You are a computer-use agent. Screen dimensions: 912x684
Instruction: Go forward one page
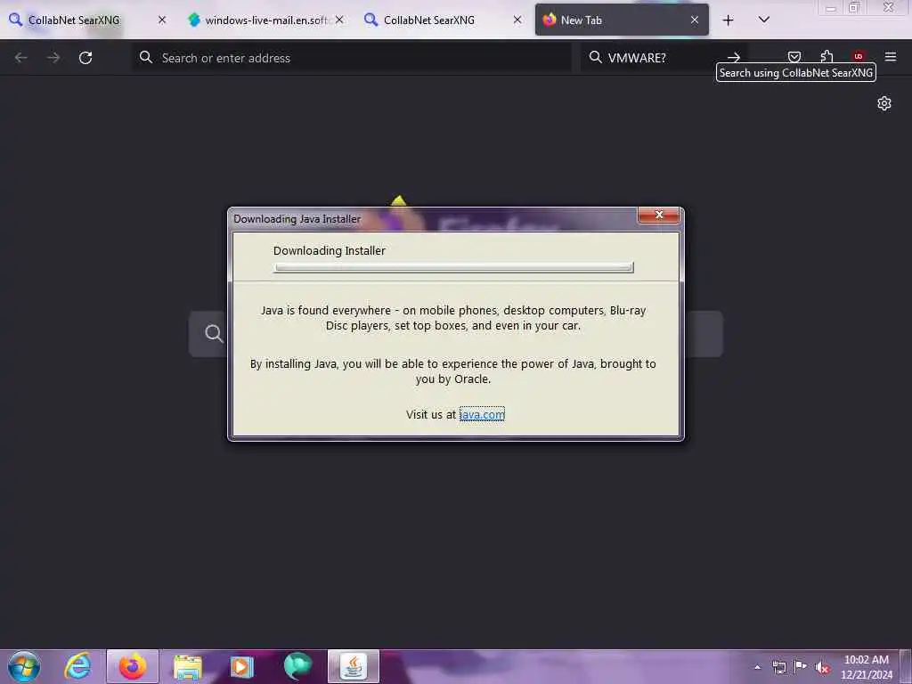[53, 58]
